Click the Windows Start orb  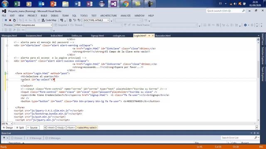pyautogui.click(x=5, y=4)
